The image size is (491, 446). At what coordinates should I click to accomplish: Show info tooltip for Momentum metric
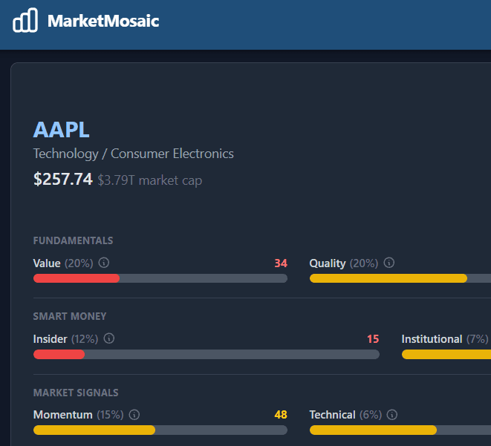click(134, 415)
